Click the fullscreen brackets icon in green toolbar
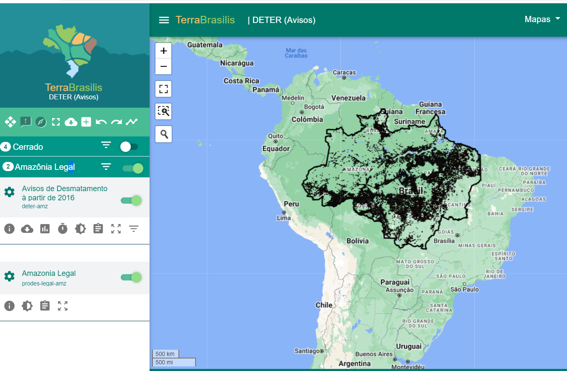 (56, 122)
